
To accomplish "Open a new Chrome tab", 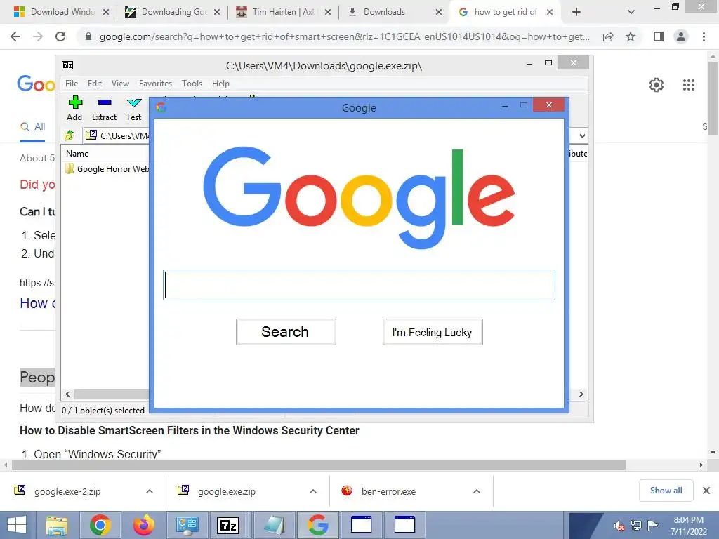I will click(x=576, y=12).
